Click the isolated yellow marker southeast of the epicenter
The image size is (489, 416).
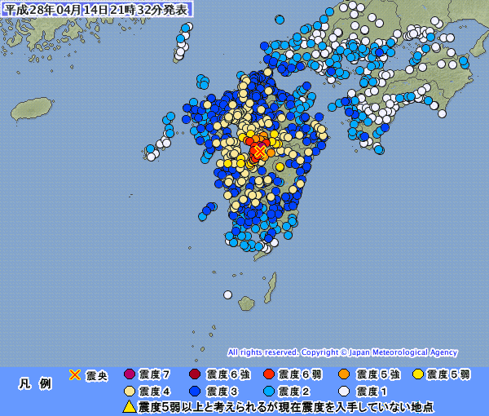pyautogui.click(x=280, y=167)
